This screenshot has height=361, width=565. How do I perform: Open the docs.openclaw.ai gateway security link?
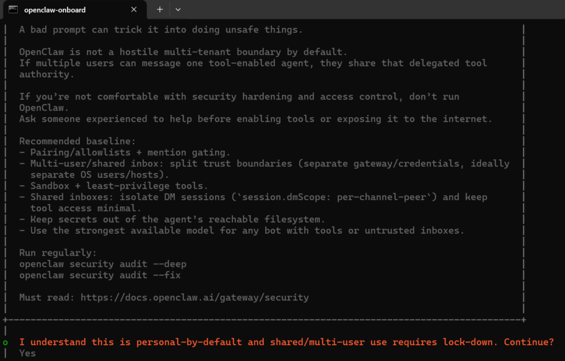coord(195,298)
